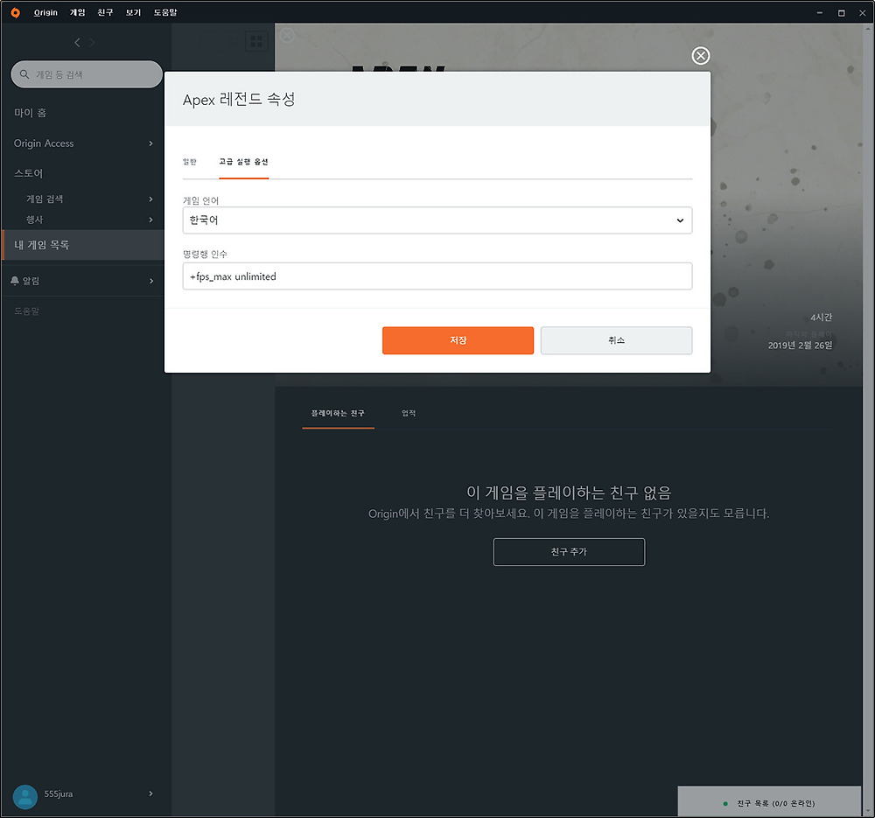This screenshot has width=875, height=818.
Task: Click the Apex 레전드 속성 dialog title
Action: 239,100
